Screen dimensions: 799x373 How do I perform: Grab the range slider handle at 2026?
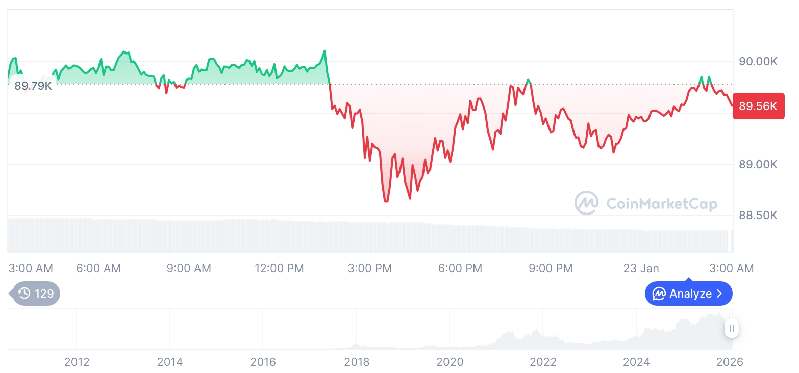click(x=732, y=328)
